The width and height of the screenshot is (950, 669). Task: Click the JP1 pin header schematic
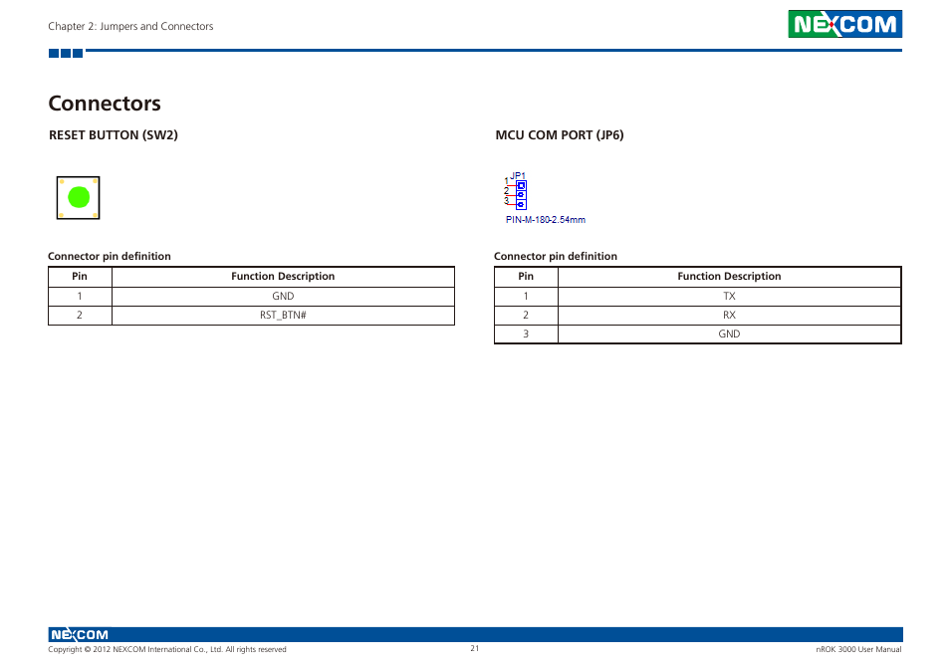(521, 195)
